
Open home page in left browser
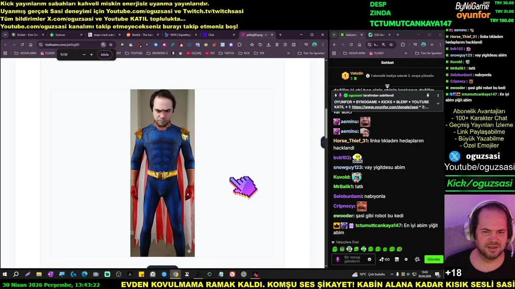31,45
